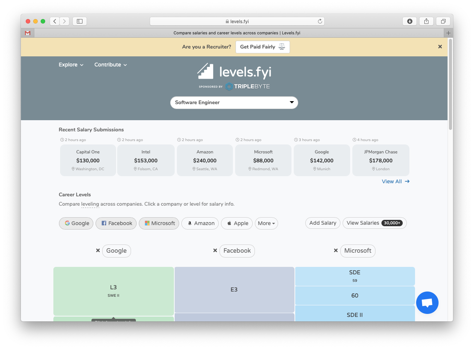Viewport: 474px width, 349px height.
Task: Click the Add Salary button
Action: pos(323,223)
